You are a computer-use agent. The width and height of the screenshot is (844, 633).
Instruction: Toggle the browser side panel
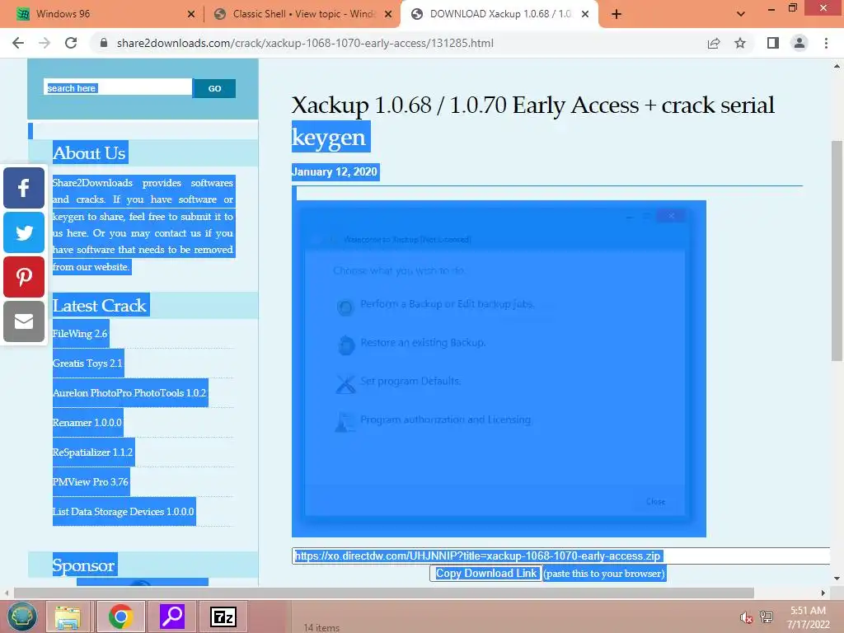click(773, 43)
